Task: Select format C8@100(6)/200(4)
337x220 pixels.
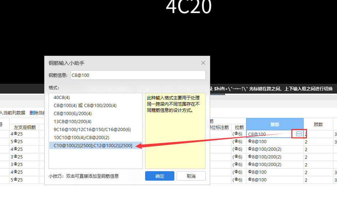Action: [96, 114]
